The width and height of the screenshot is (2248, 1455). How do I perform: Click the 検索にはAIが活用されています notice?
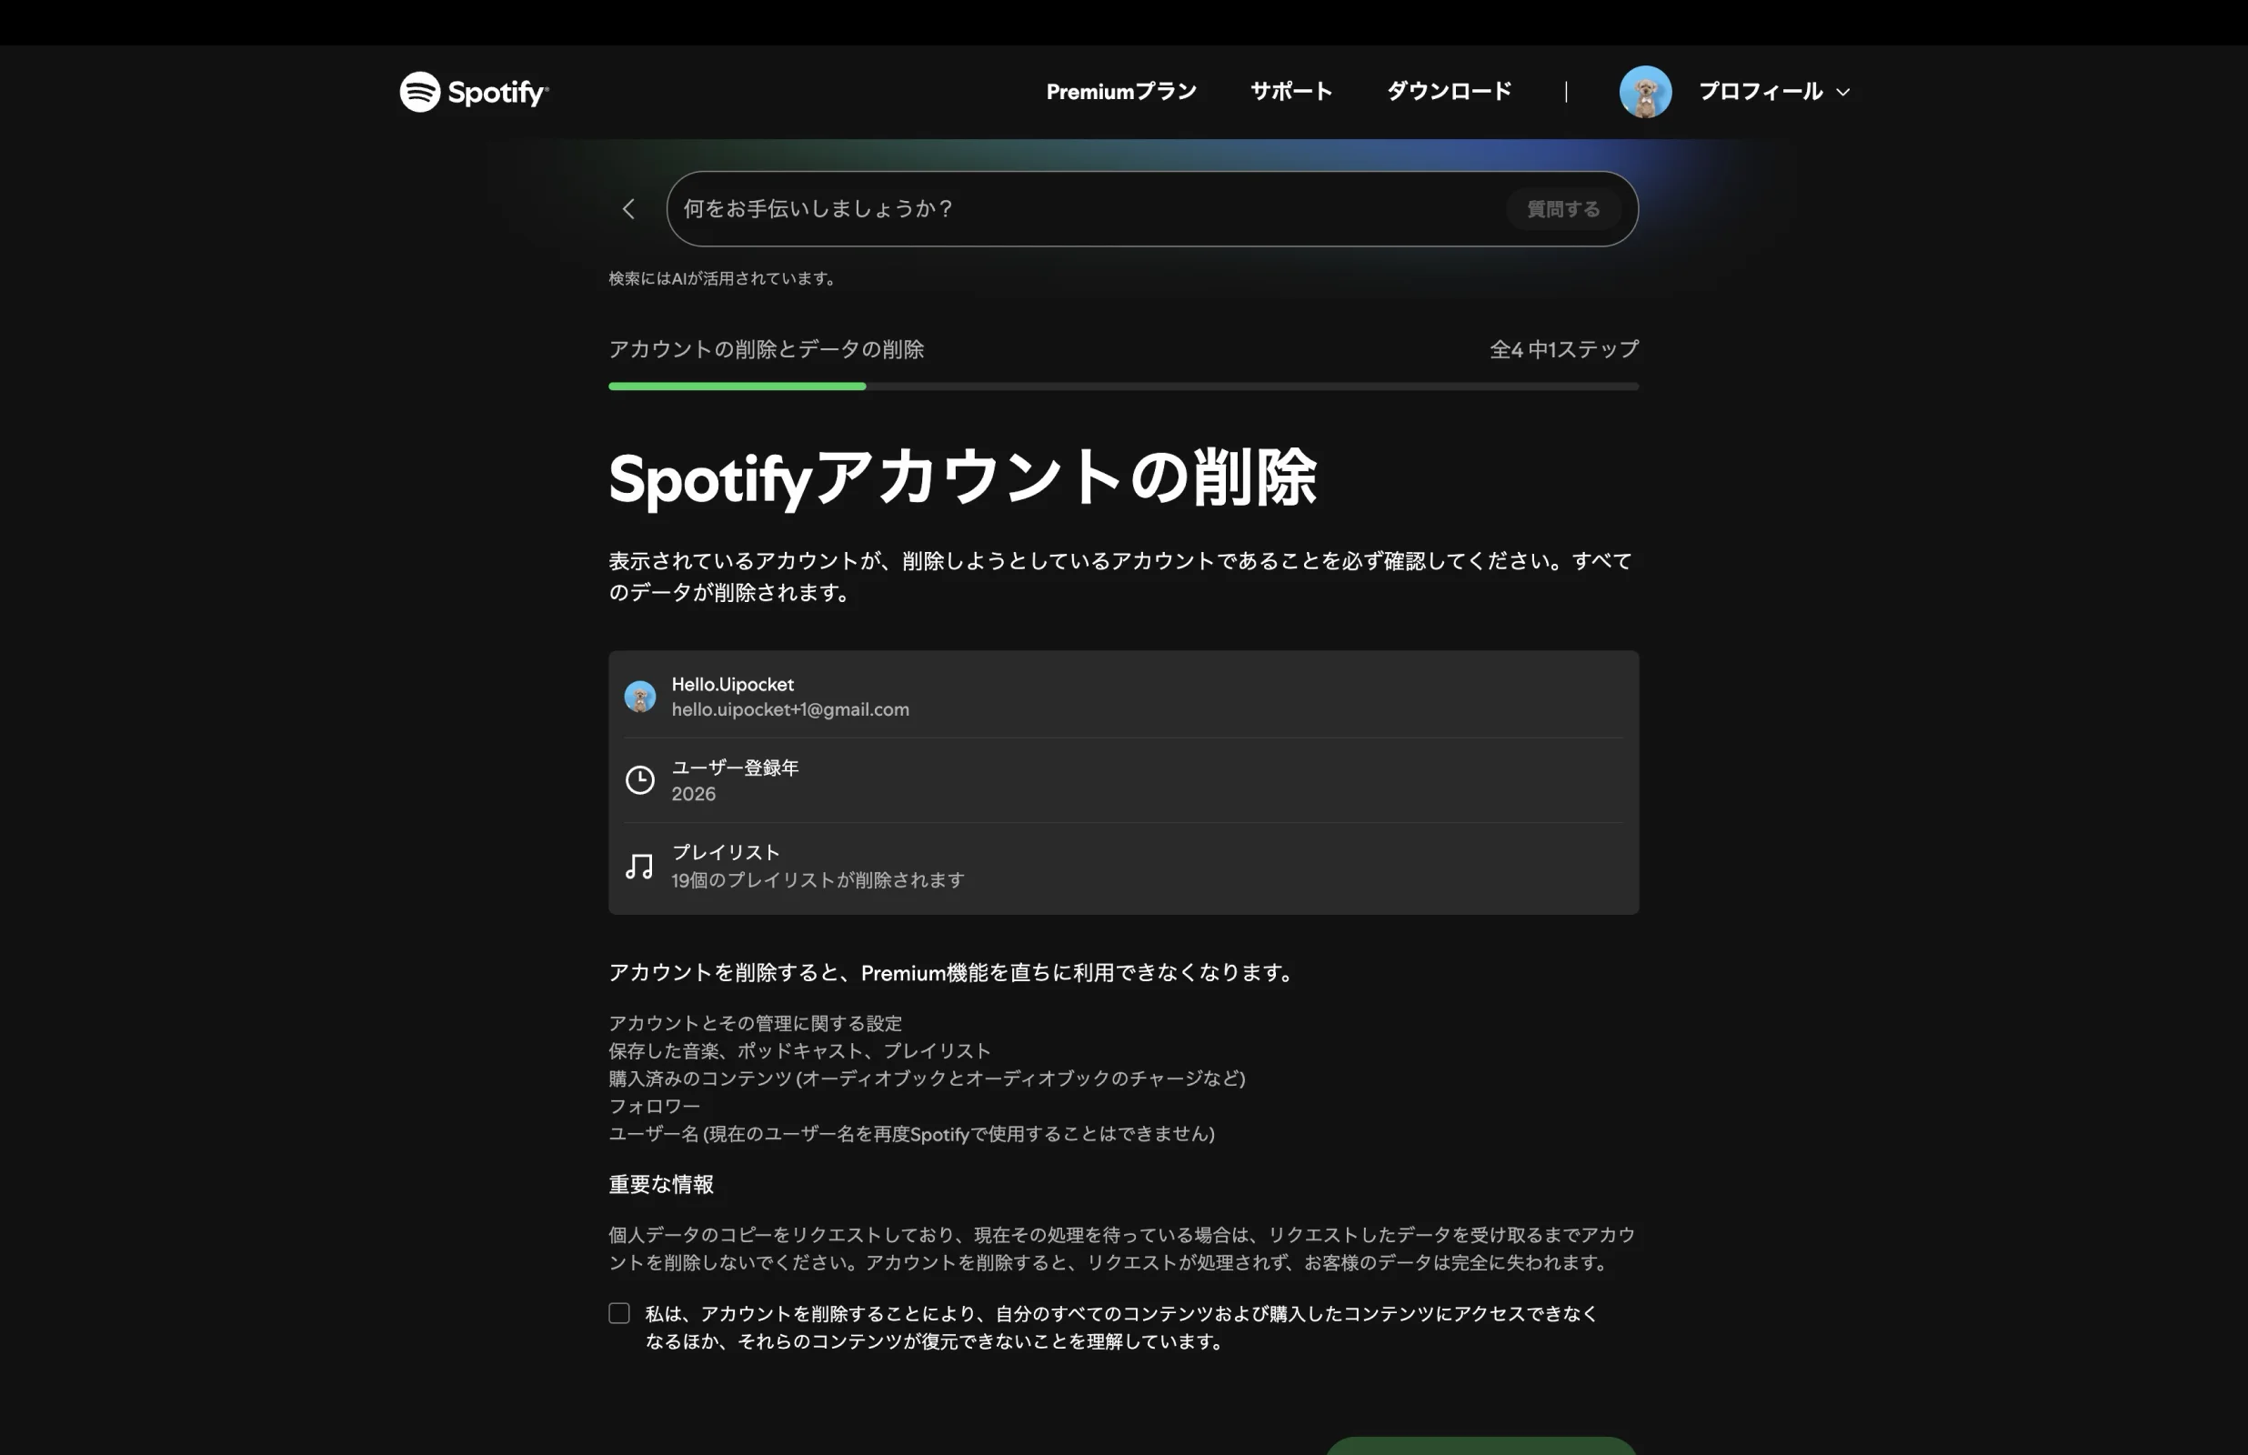(723, 278)
